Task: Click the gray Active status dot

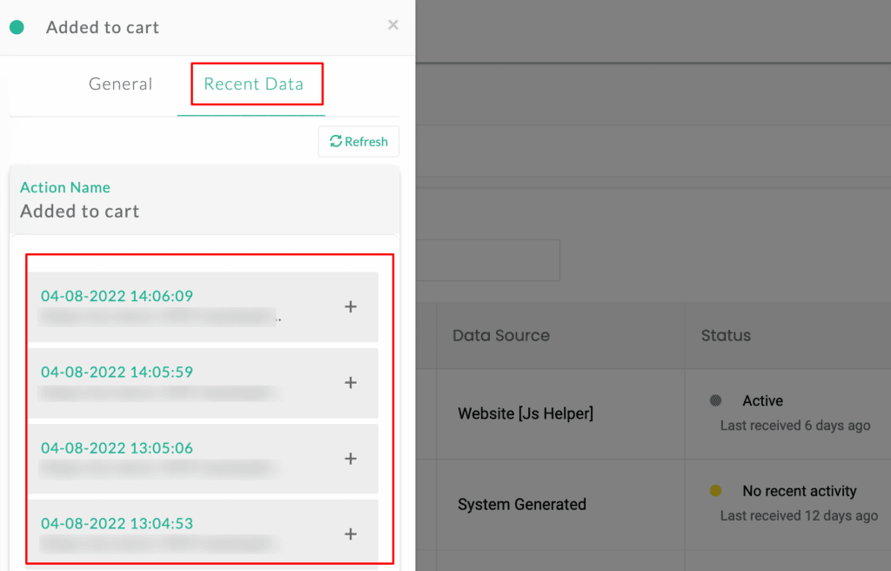Action: 715,401
